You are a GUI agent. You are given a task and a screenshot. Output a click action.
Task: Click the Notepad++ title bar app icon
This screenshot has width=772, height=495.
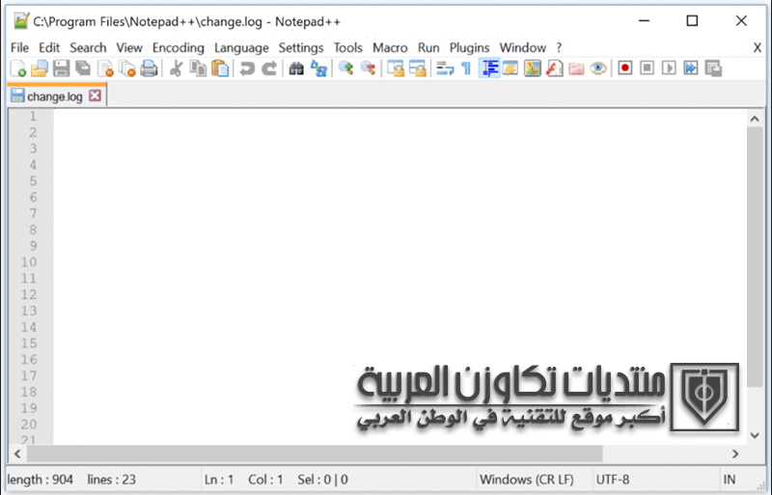point(20,21)
